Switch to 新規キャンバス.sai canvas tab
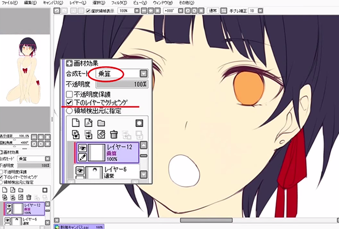The width and height of the screenshot is (339, 229). [79, 227]
